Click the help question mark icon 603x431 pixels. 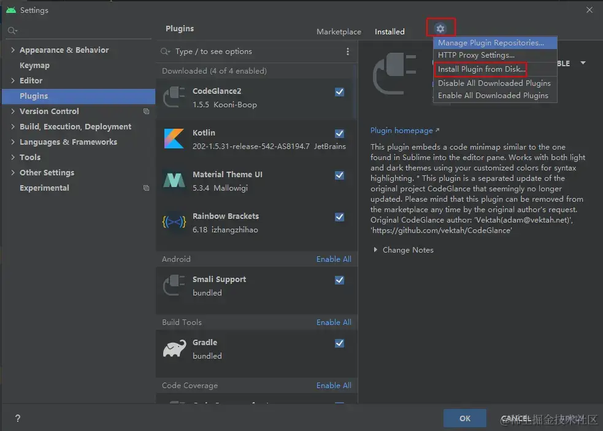(18, 418)
